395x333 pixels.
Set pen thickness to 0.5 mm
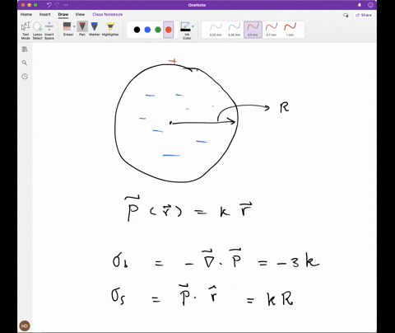click(253, 30)
